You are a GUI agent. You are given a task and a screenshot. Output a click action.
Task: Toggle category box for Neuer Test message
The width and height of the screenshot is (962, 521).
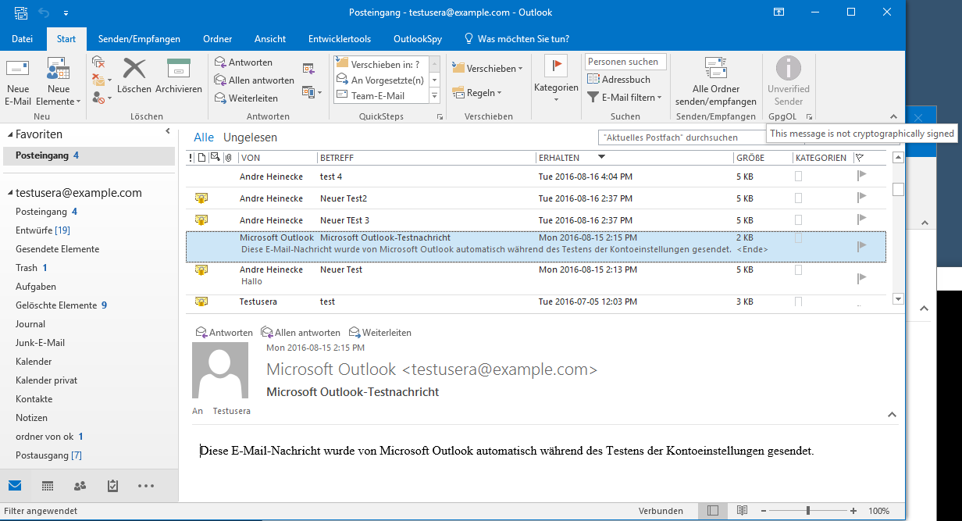798,269
